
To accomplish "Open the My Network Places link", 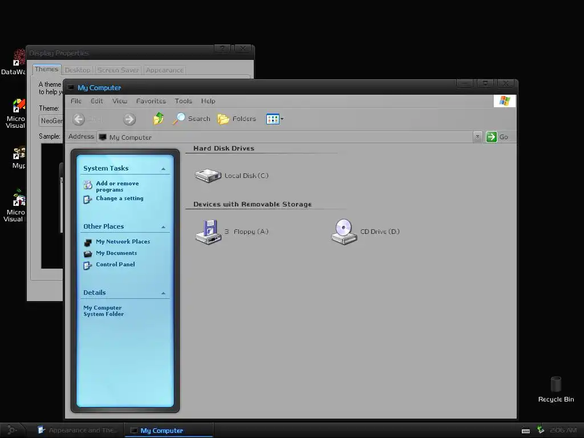I will 123,241.
